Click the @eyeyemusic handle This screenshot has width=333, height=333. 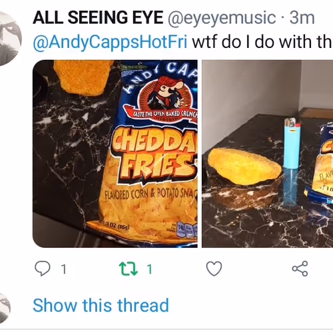[222, 18]
